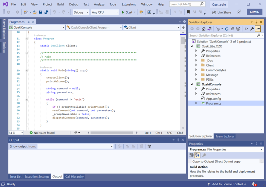The height and width of the screenshot is (187, 266).
Task: Toggle Preview Selected Items in Solution Explorer
Action: (258, 29)
